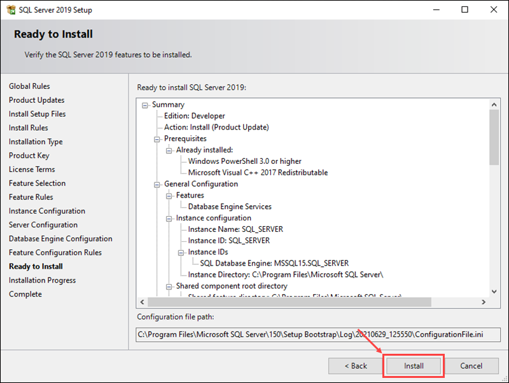Select Feature Rules step
This screenshot has height=383, width=509.
coord(31,197)
